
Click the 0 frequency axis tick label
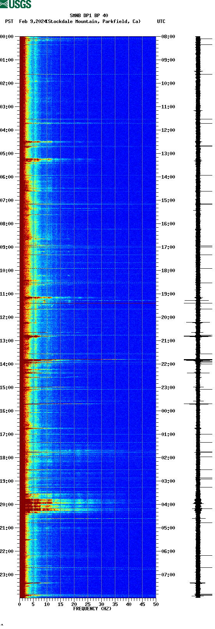[x=19, y=604]
